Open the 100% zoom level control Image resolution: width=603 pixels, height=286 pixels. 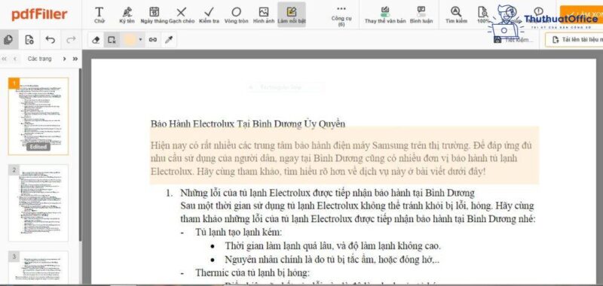[x=483, y=15]
